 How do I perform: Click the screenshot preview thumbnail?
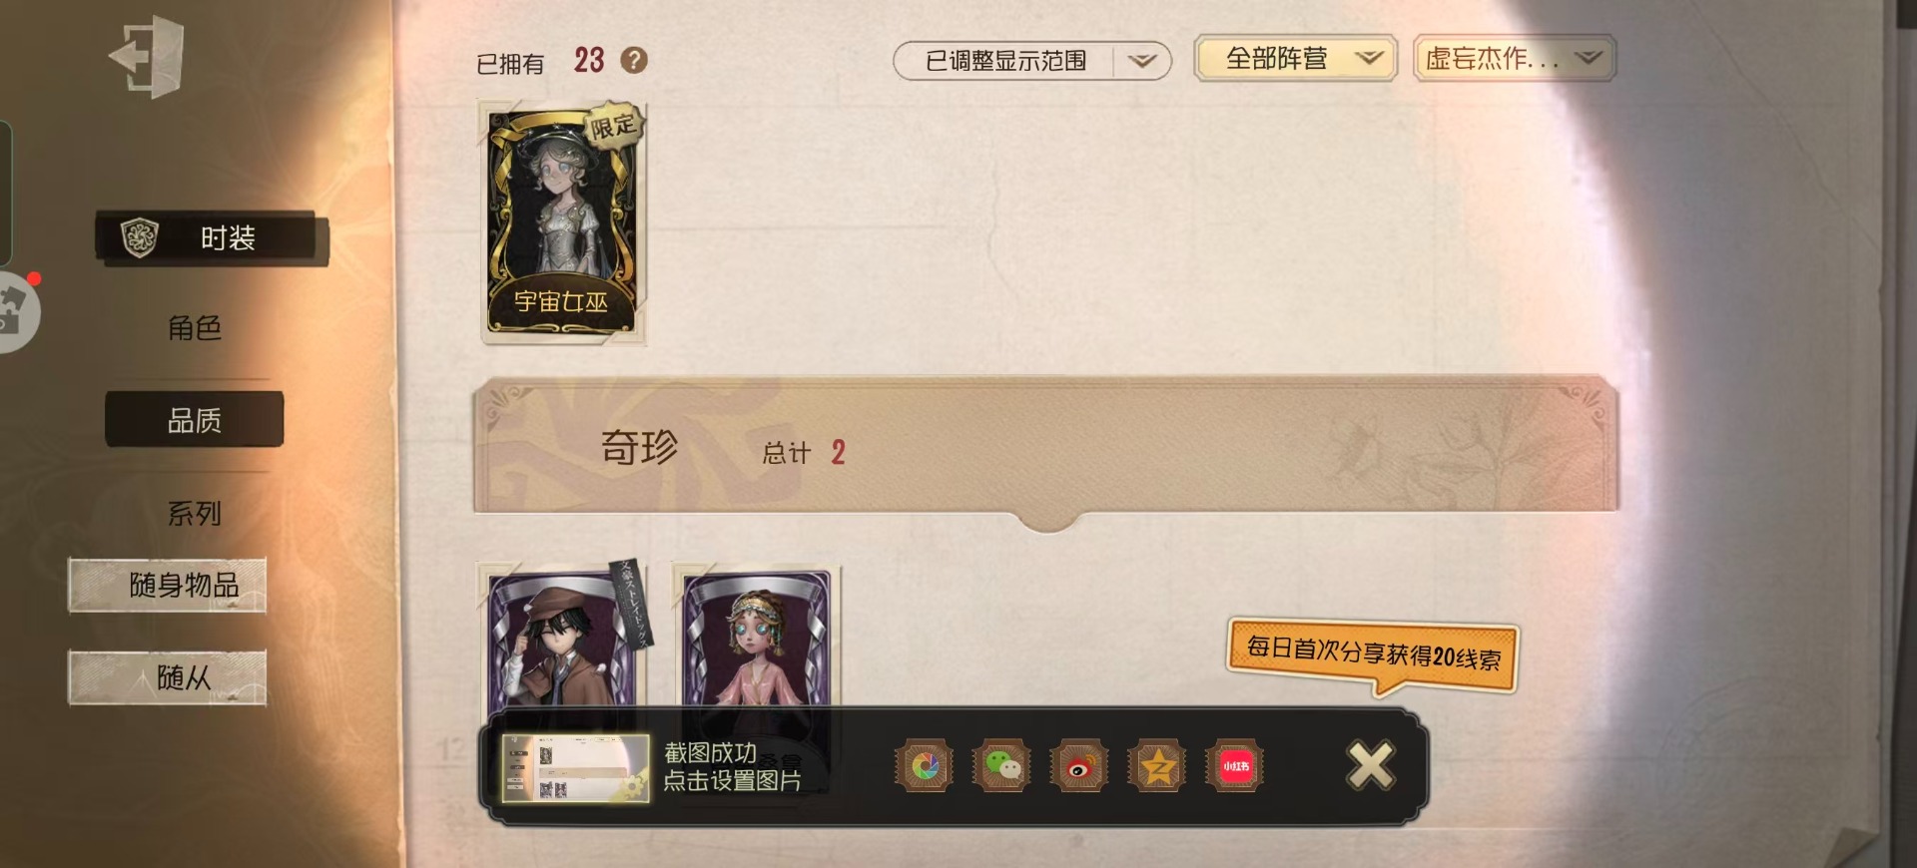[x=575, y=768]
